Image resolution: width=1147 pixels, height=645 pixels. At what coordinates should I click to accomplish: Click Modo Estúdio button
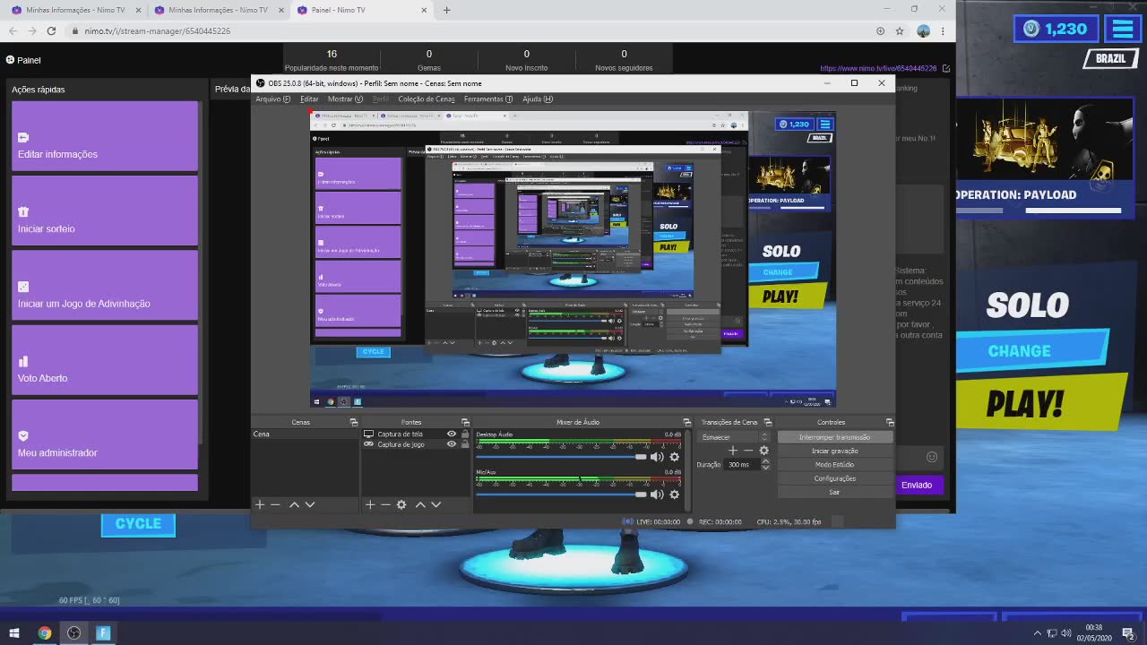coord(834,465)
